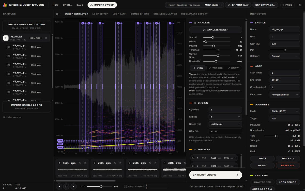Screen dimensions: 305x191
Task: Toggle the sidebar panel icon beside Sweep Extractor
Action: (x=58, y=14)
